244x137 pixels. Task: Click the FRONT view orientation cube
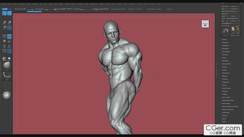[205, 24]
